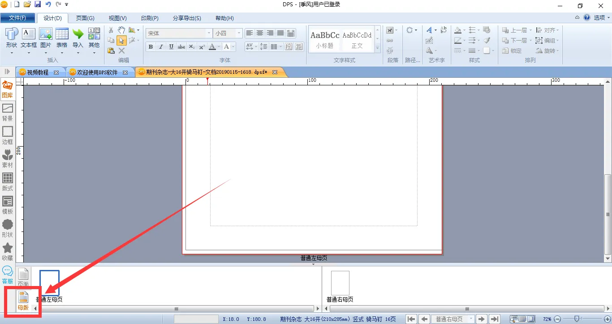Open the 素材 materials sidebar panel
The image size is (612, 324).
click(8, 159)
